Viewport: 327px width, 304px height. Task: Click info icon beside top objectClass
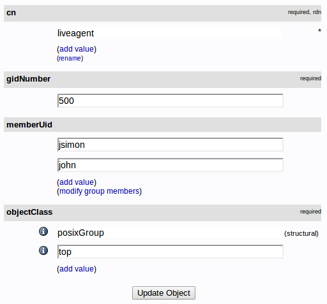click(x=43, y=250)
